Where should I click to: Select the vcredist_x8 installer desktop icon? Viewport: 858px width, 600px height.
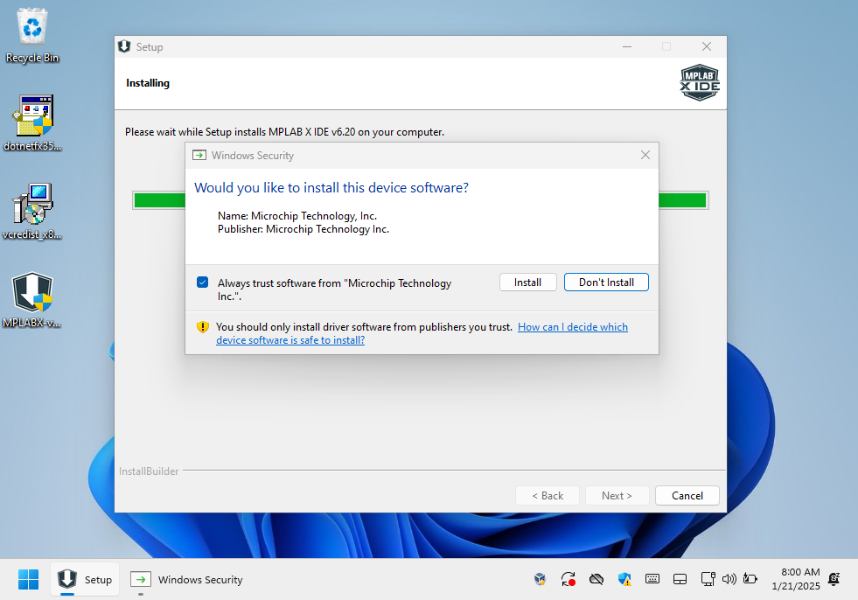point(32,212)
